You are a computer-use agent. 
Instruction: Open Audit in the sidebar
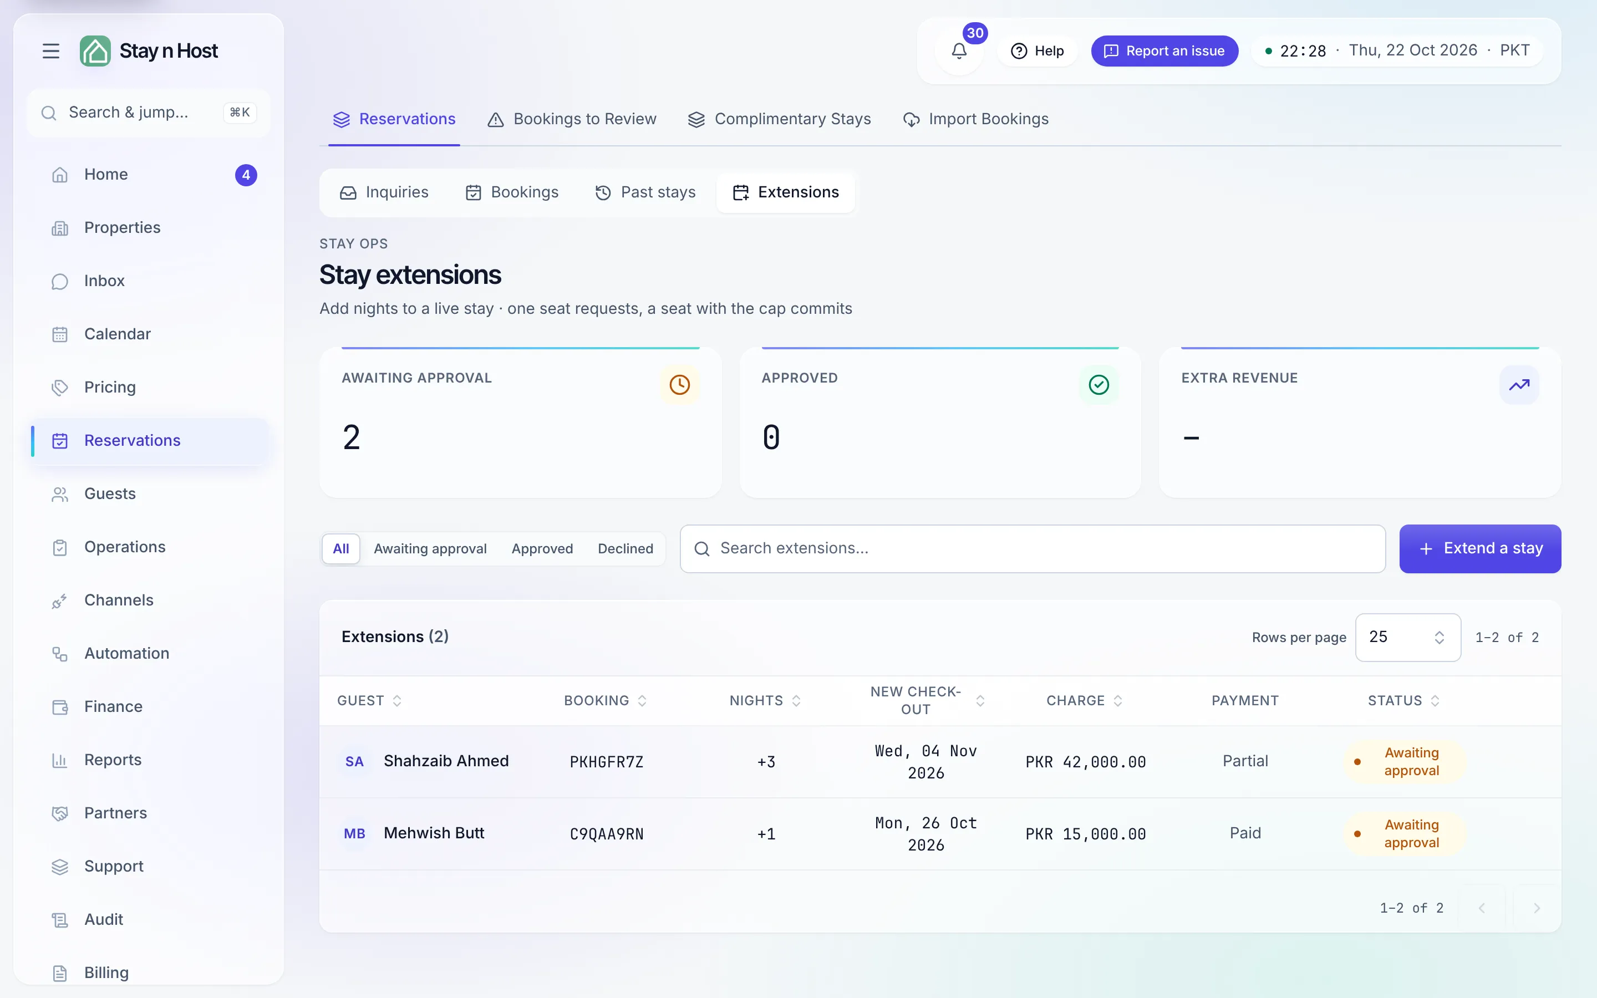point(150,919)
